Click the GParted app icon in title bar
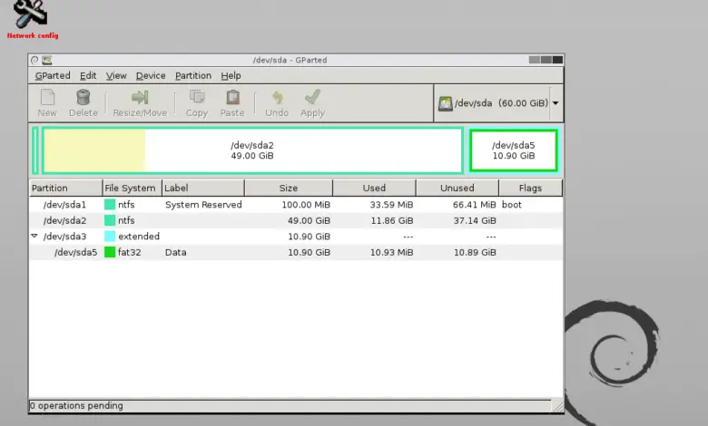Image resolution: width=708 pixels, height=426 pixels. click(47, 60)
